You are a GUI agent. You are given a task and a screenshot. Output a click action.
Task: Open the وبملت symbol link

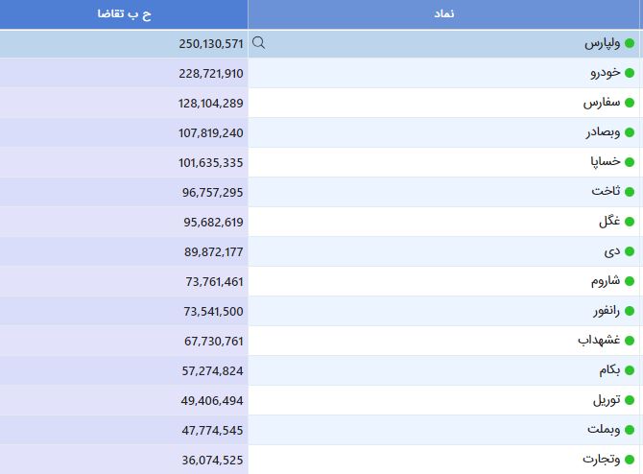pos(604,429)
